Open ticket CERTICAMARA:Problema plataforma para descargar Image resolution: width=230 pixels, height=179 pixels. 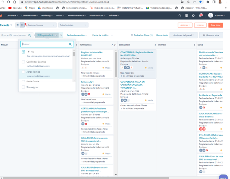tap(95, 110)
